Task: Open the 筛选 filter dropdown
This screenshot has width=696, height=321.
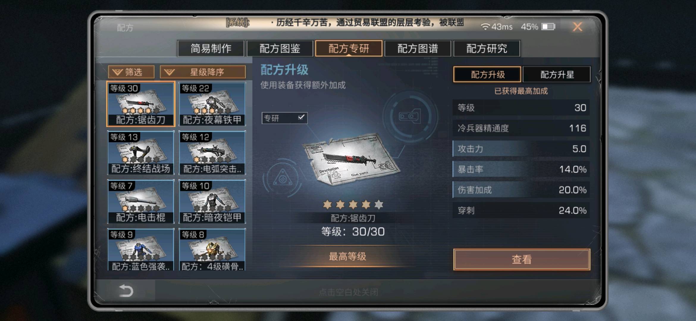Action: [131, 72]
